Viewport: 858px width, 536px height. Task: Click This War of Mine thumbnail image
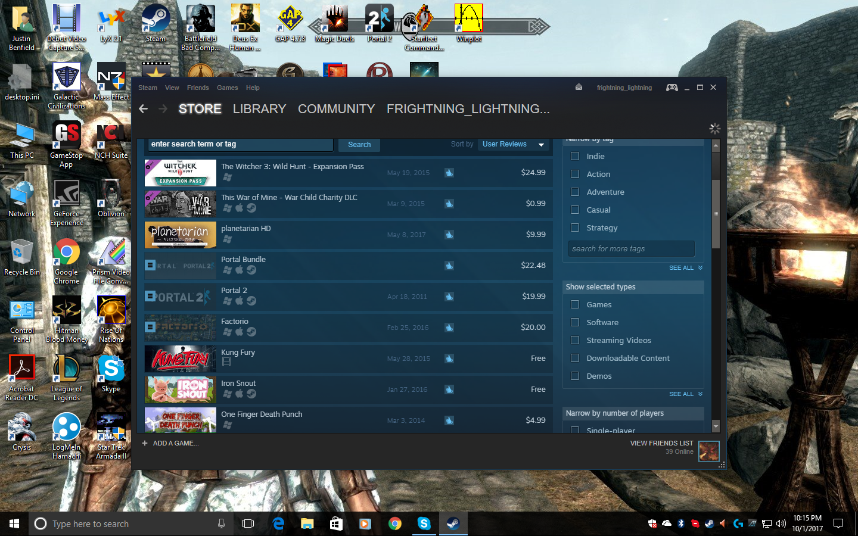point(181,204)
